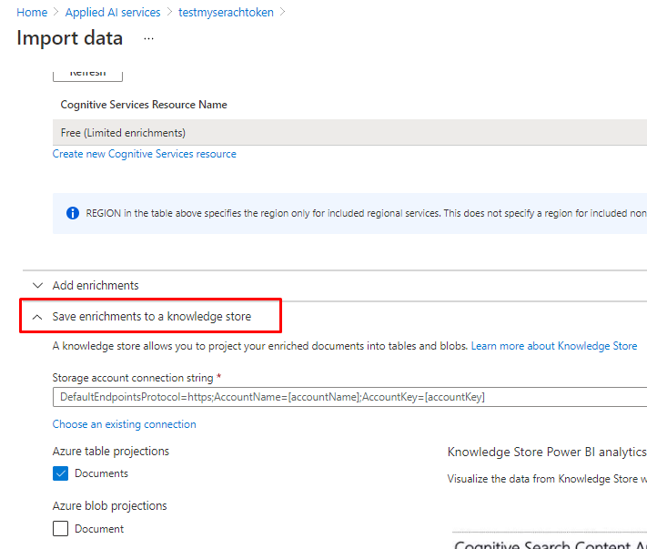The height and width of the screenshot is (549, 647).
Task: Open the Applied AI services breadcrumb
Action: [113, 13]
